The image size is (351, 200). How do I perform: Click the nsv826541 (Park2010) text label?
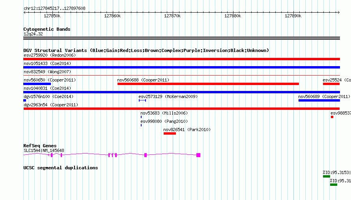point(187,130)
